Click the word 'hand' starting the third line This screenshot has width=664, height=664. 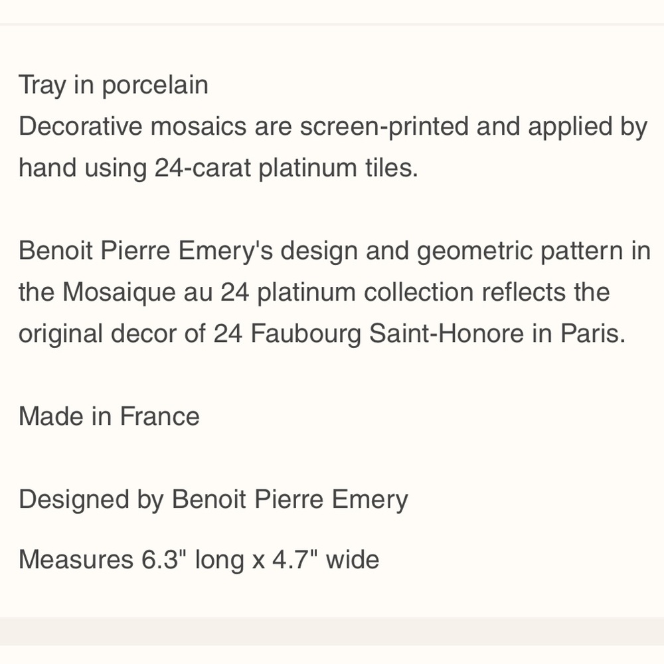47,168
